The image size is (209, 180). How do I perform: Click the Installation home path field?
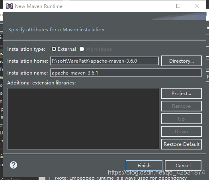pyautogui.click(x=105, y=61)
